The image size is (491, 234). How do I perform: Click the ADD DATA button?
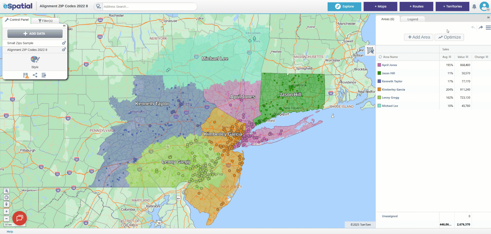(35, 34)
